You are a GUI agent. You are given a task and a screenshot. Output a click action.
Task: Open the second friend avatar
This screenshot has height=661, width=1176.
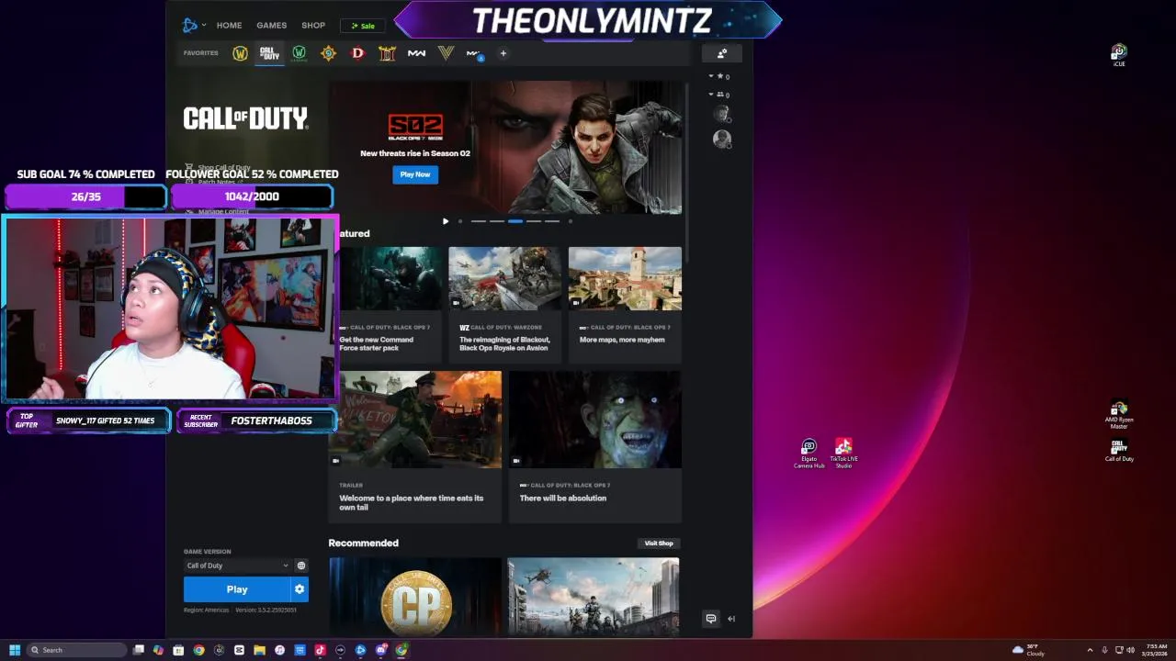coord(722,139)
